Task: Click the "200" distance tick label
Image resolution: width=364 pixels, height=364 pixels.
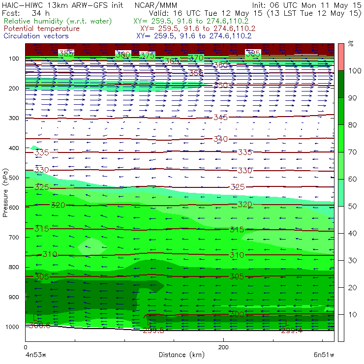Action: pos(223,347)
